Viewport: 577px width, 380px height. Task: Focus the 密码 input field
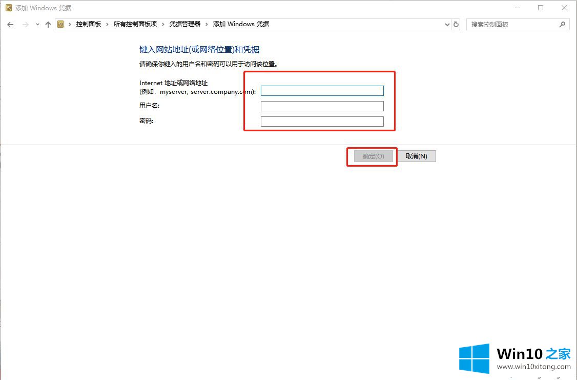point(322,122)
